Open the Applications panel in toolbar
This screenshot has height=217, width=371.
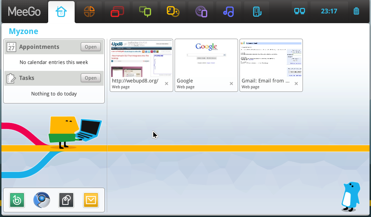(x=89, y=12)
